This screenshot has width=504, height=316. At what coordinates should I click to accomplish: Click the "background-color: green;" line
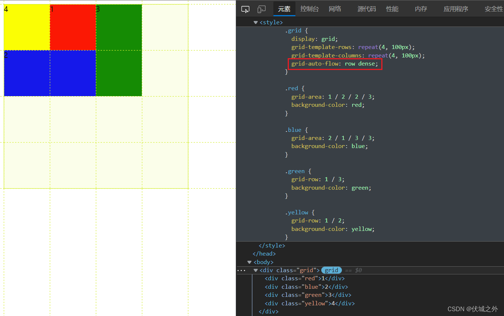pyautogui.click(x=331, y=188)
